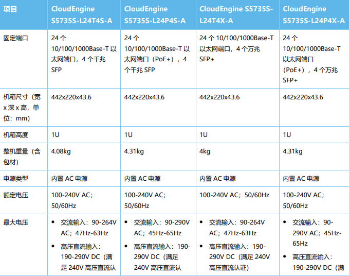Select the CloudEngine S5735S-L24P4S-A column header
Viewport: 350px width, 276px height.
point(155,15)
